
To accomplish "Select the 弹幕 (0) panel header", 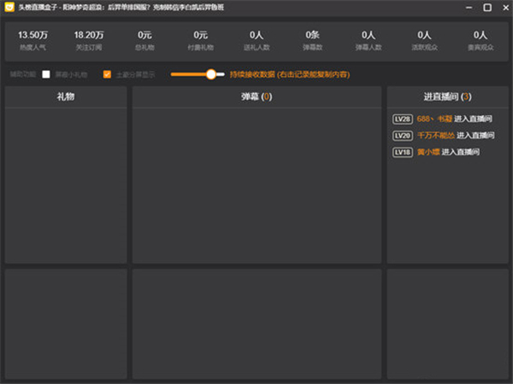I will (256, 97).
